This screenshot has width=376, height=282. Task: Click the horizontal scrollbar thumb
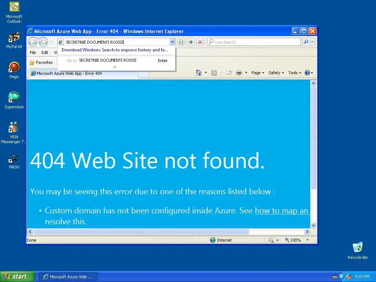point(141,232)
